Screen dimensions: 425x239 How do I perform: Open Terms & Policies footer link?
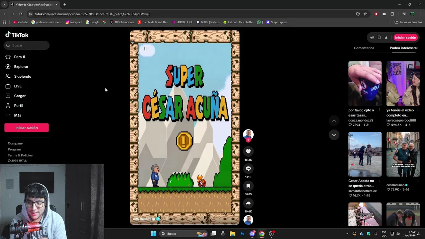(x=20, y=155)
